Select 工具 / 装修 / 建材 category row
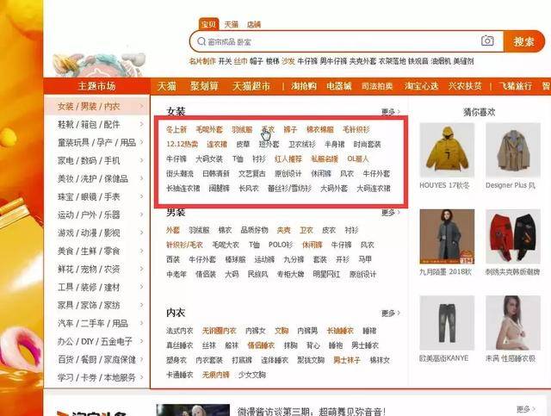Screen dimensions: 551x416 (x=97, y=288)
